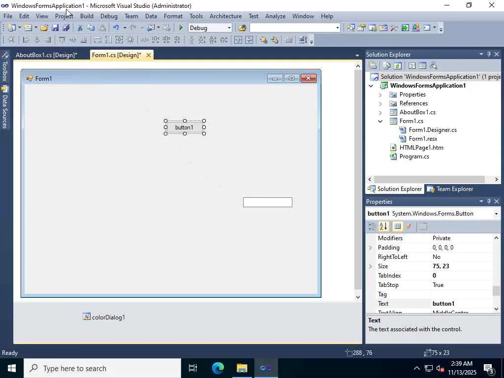Pin the Properties panel
504x378 pixels.
[x=489, y=201]
